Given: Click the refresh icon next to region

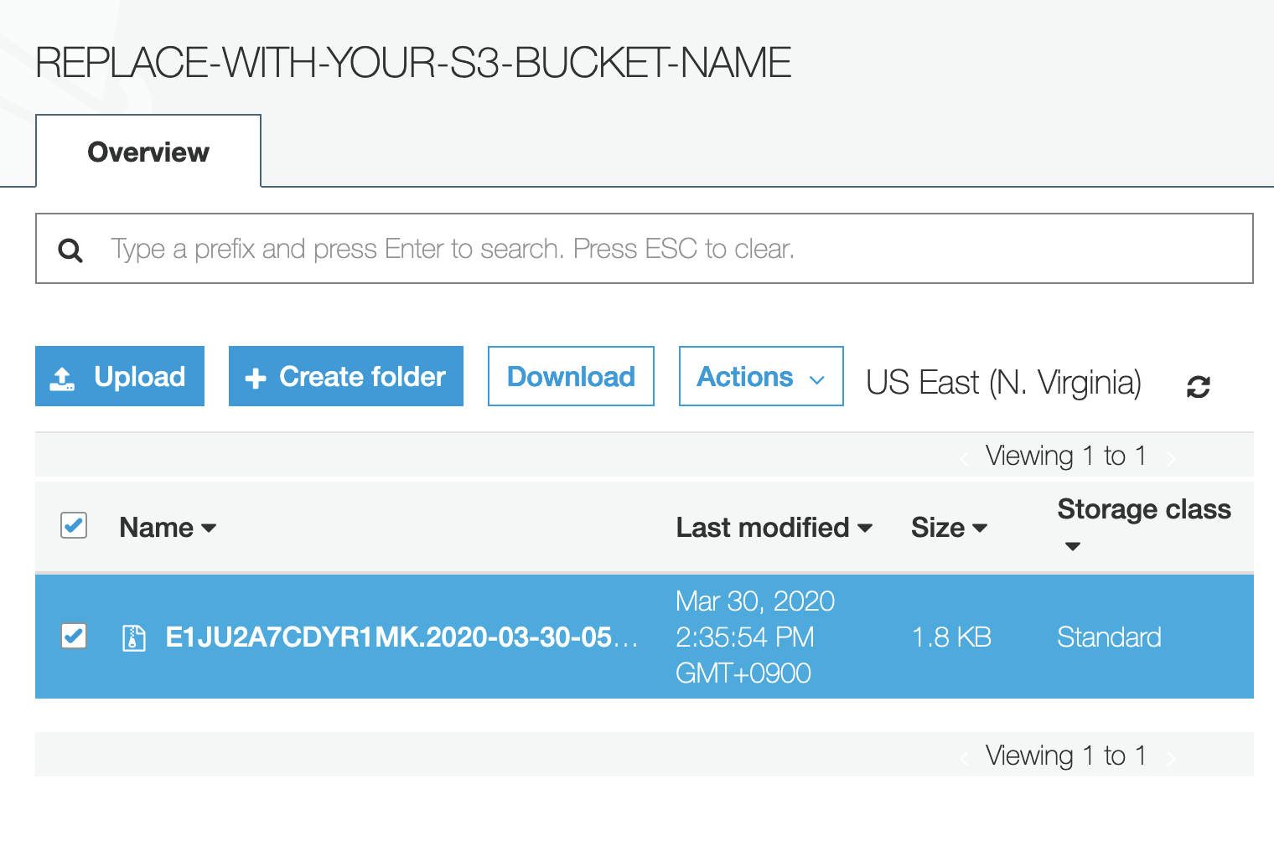Looking at the screenshot, I should pos(1199,386).
